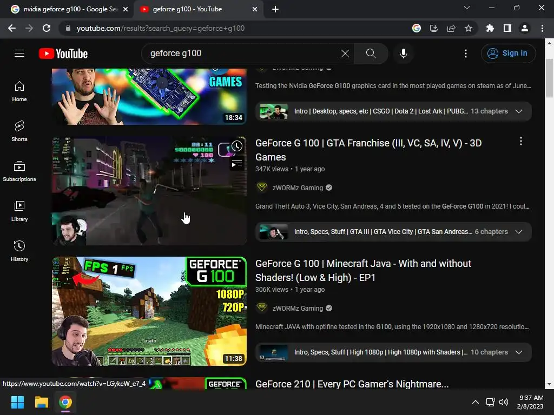This screenshot has height=415, width=554.
Task: Bookmark this page with the star icon
Action: [469, 28]
